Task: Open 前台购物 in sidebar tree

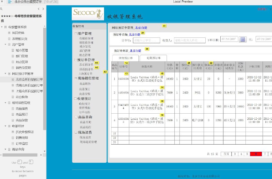Action: (x=22, y=97)
